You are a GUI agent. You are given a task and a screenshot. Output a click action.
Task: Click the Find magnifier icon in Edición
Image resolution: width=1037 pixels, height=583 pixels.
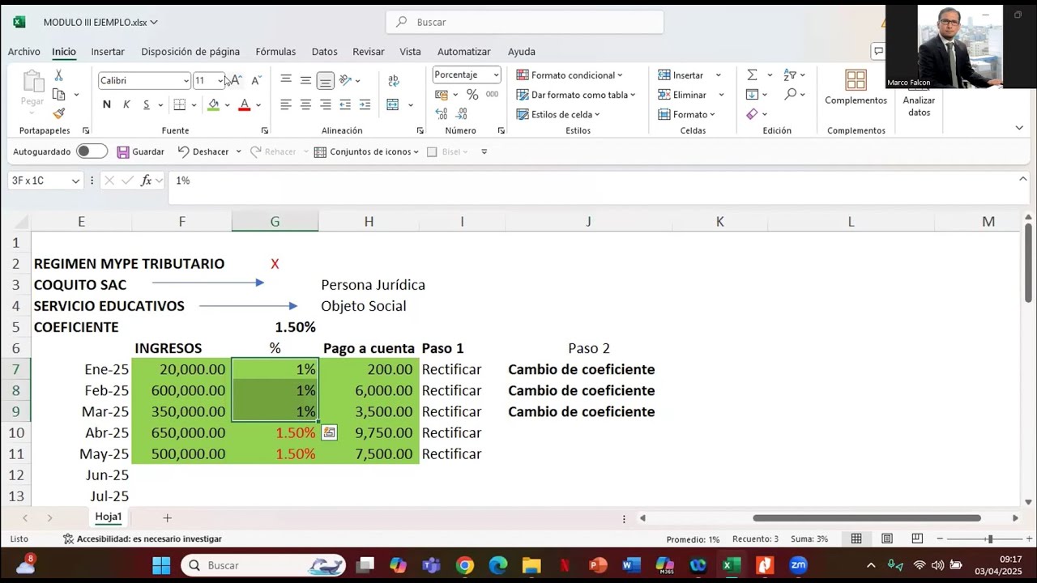click(x=791, y=95)
